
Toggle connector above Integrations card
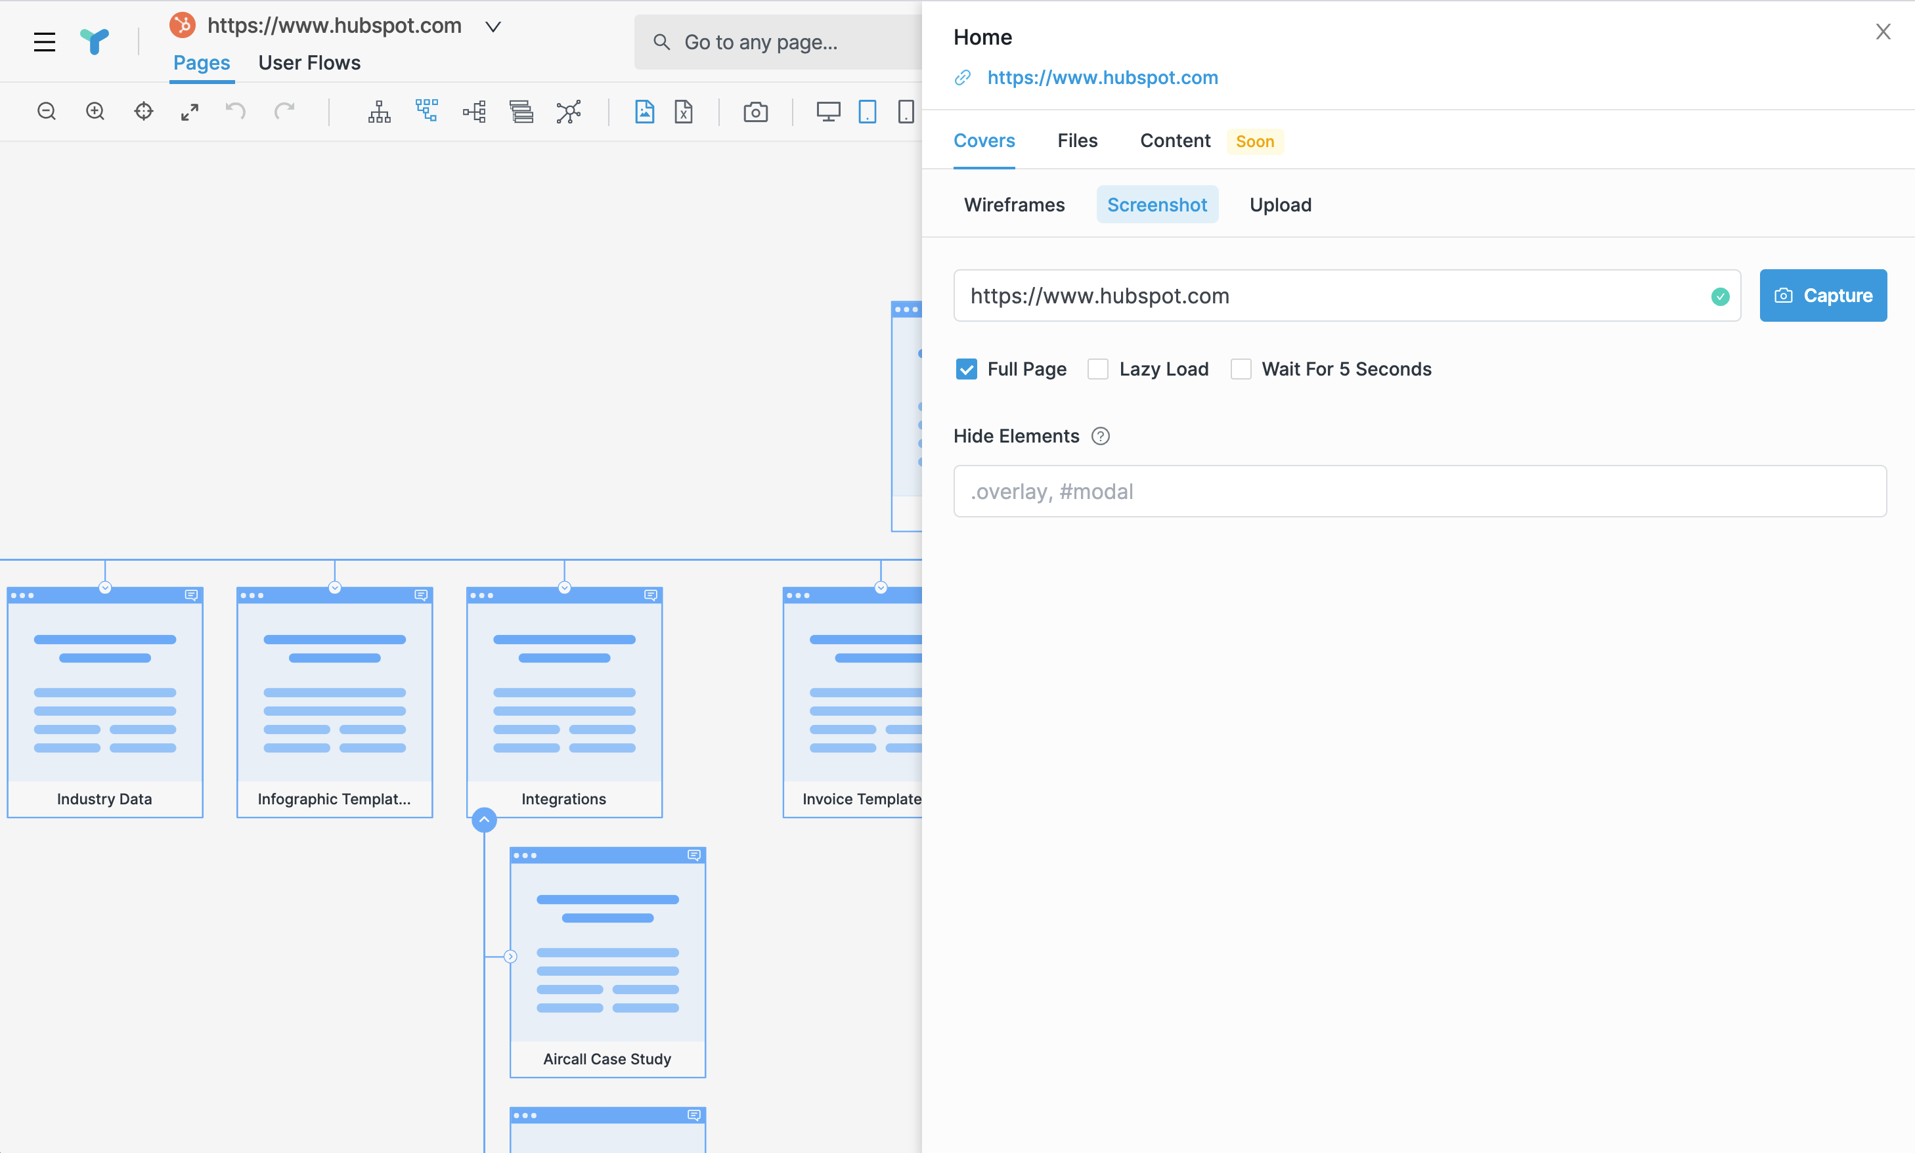click(x=565, y=588)
